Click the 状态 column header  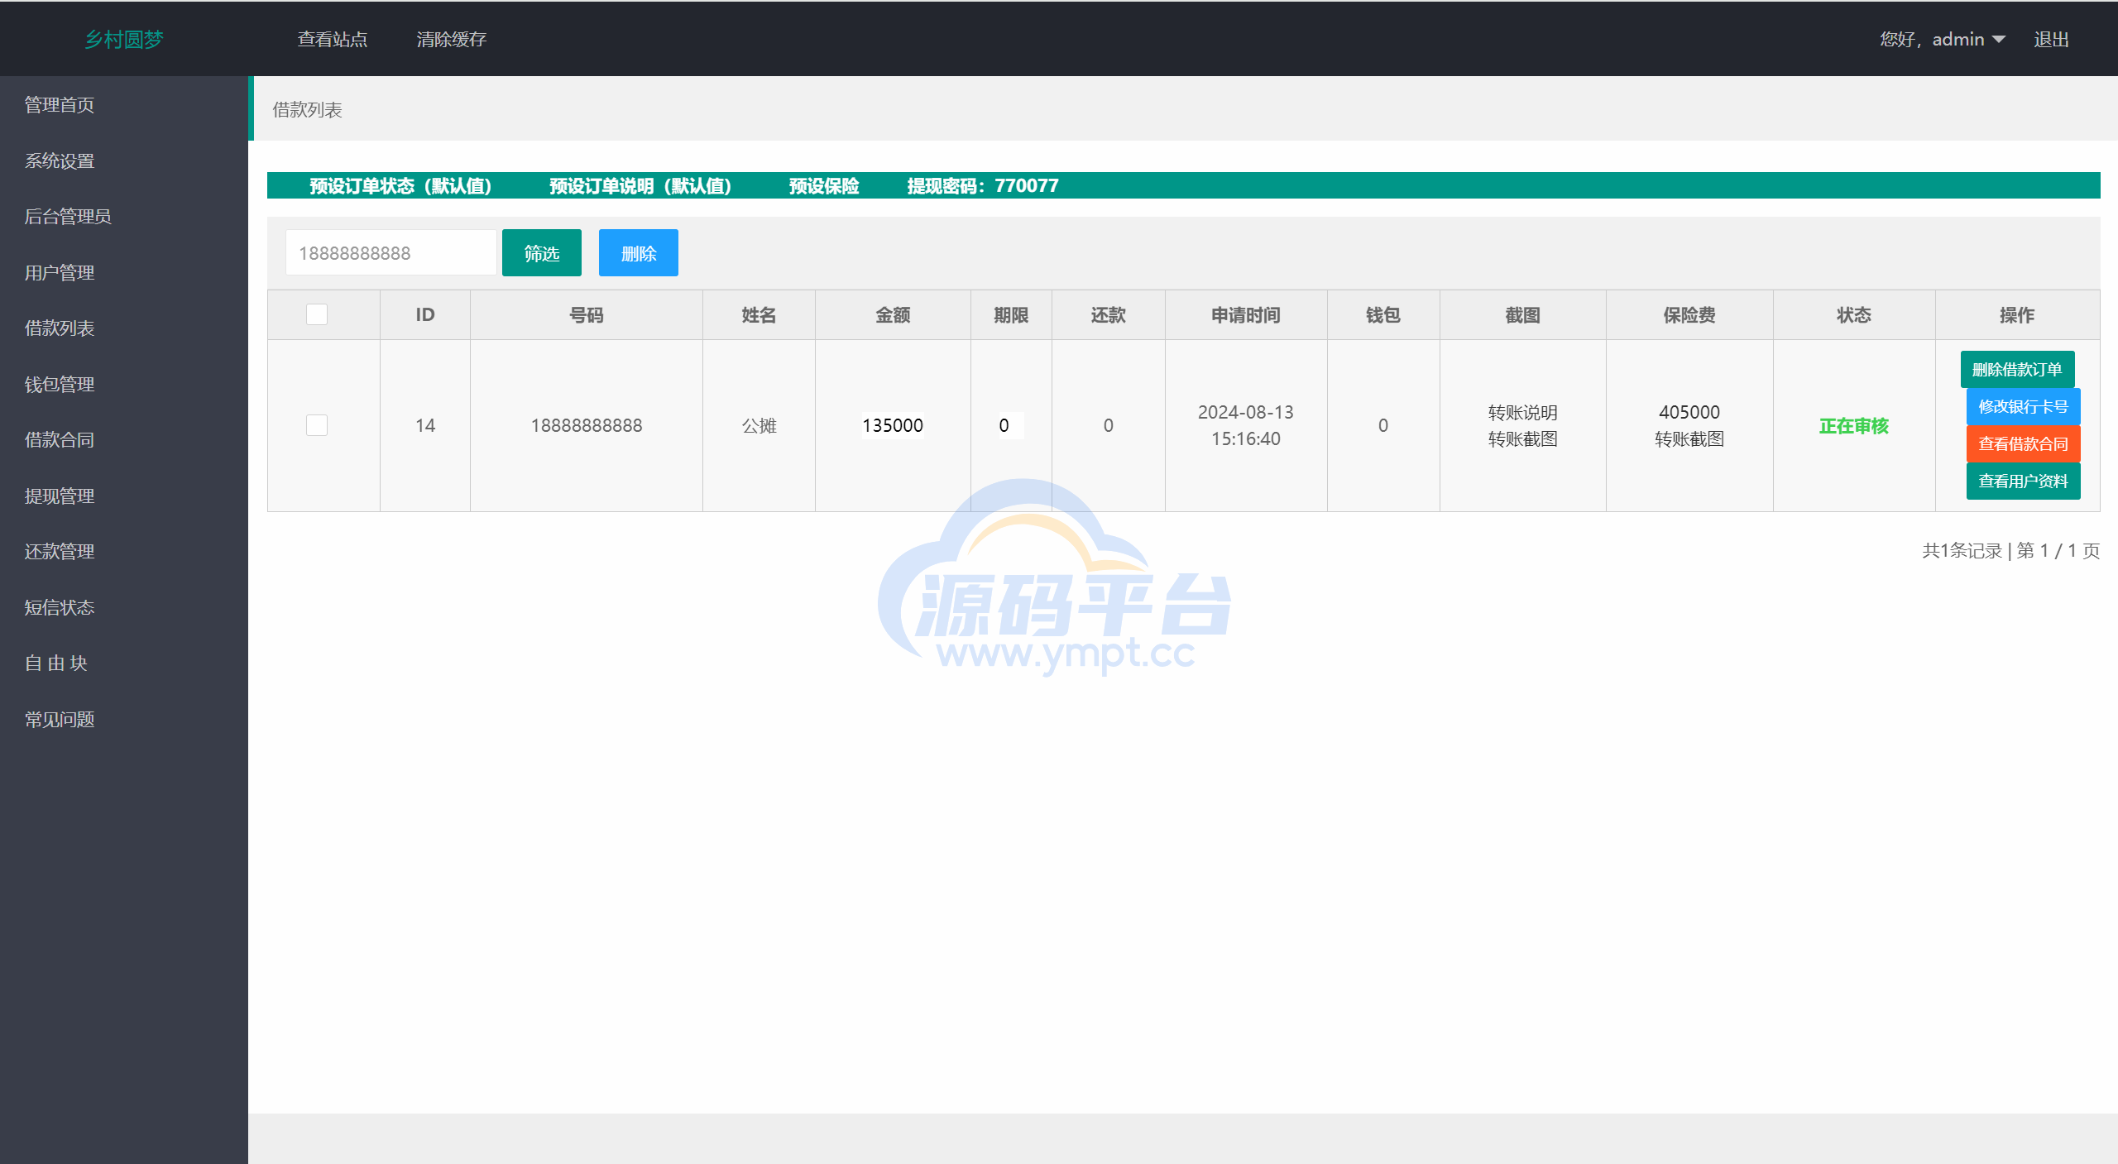pyautogui.click(x=1854, y=315)
